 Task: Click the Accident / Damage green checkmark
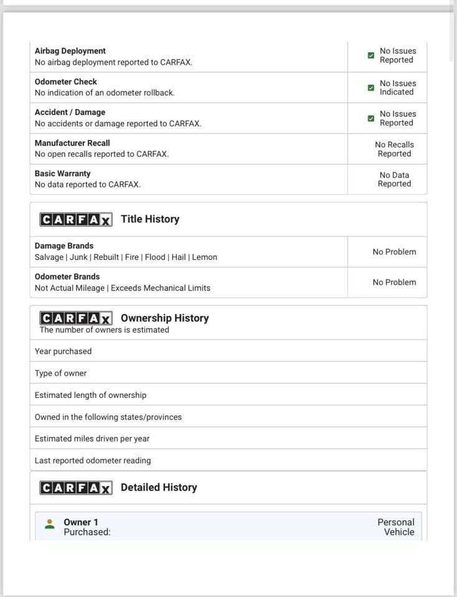[x=371, y=118]
